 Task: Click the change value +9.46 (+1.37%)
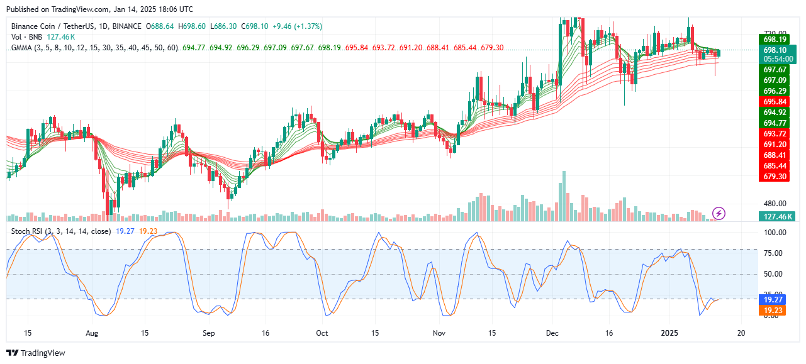coord(296,26)
